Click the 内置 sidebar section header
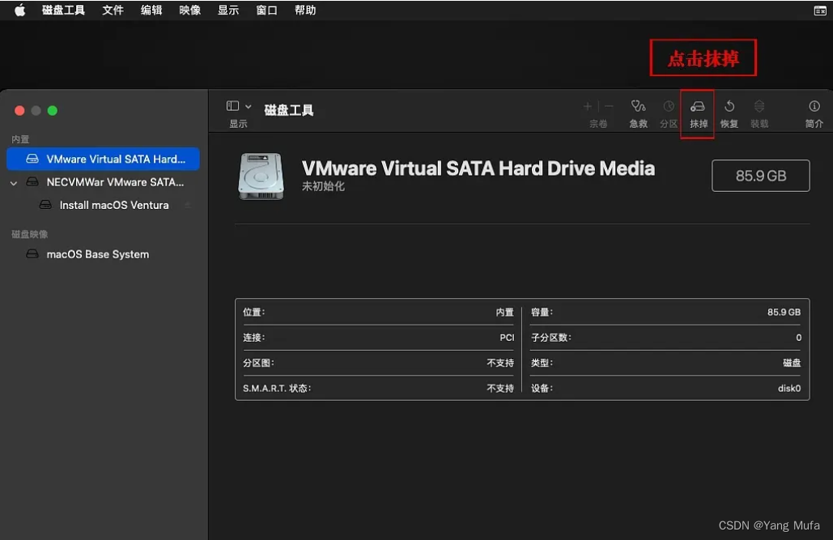Viewport: 833px width, 540px height. [20, 139]
